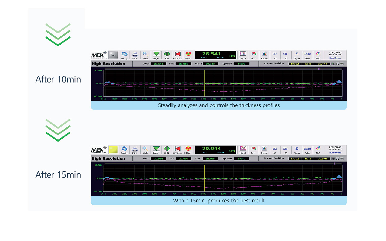Switch to 3D view in After 15min toolbar
This screenshot has width=386, height=241.
click(275, 150)
